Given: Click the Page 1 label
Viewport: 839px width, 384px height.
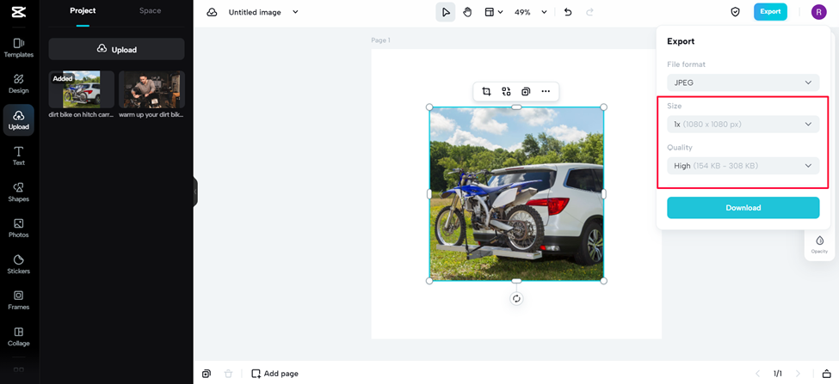Looking at the screenshot, I should point(381,40).
